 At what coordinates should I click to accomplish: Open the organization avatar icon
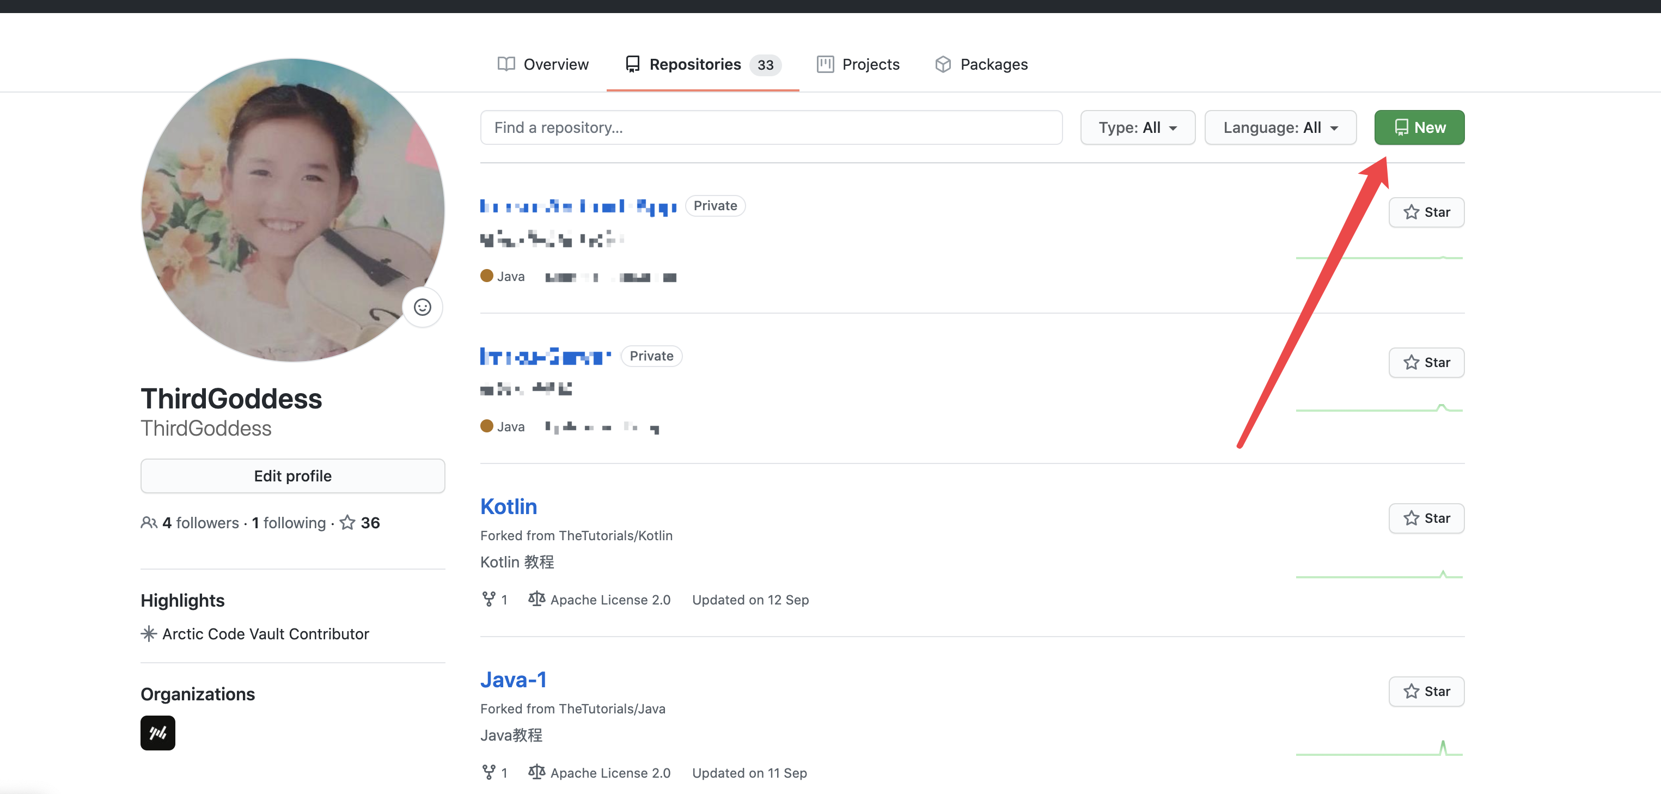[158, 732]
